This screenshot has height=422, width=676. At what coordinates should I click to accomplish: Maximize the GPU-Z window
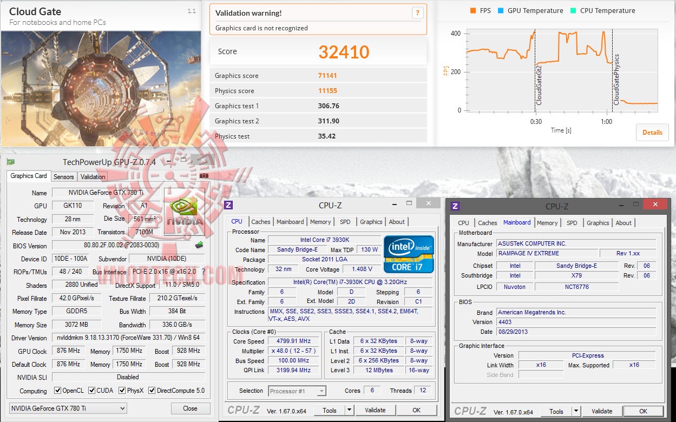(183, 161)
